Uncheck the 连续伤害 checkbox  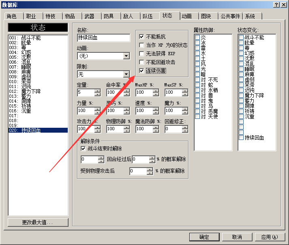click(141, 71)
